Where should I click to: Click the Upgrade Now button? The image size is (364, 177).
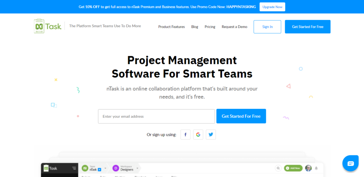click(272, 7)
